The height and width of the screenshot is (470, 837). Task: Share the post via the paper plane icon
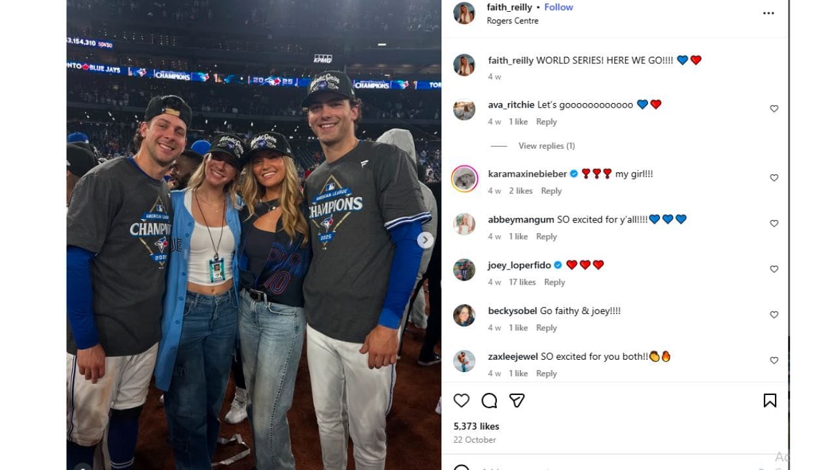(517, 400)
